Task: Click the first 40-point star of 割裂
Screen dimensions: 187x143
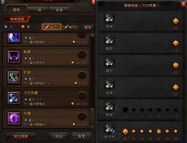Action: [x=125, y=109]
